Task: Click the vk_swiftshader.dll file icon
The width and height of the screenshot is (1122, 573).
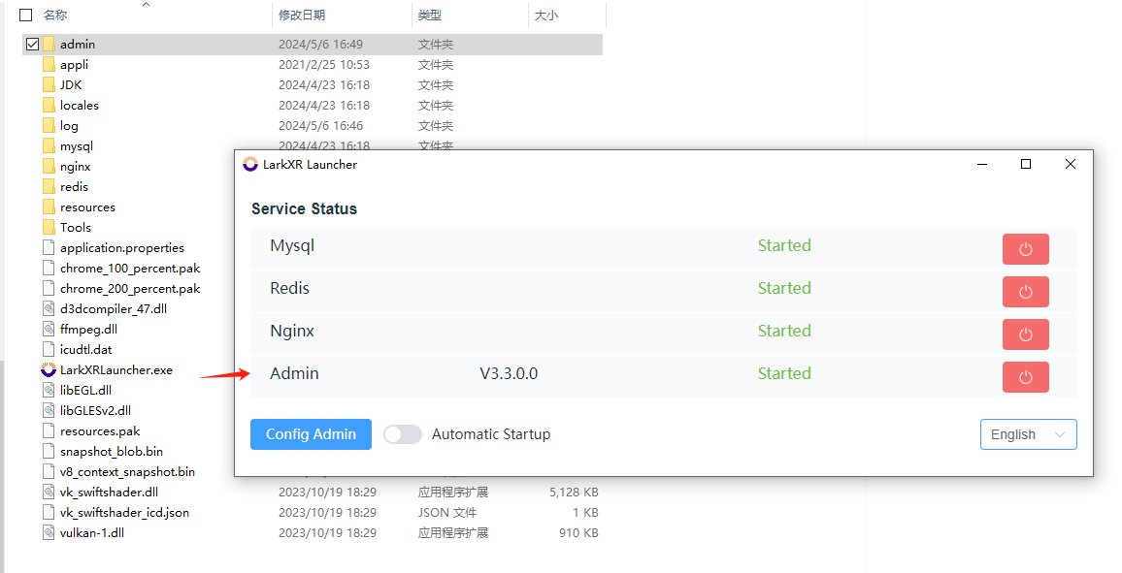Action: pyautogui.click(x=49, y=493)
